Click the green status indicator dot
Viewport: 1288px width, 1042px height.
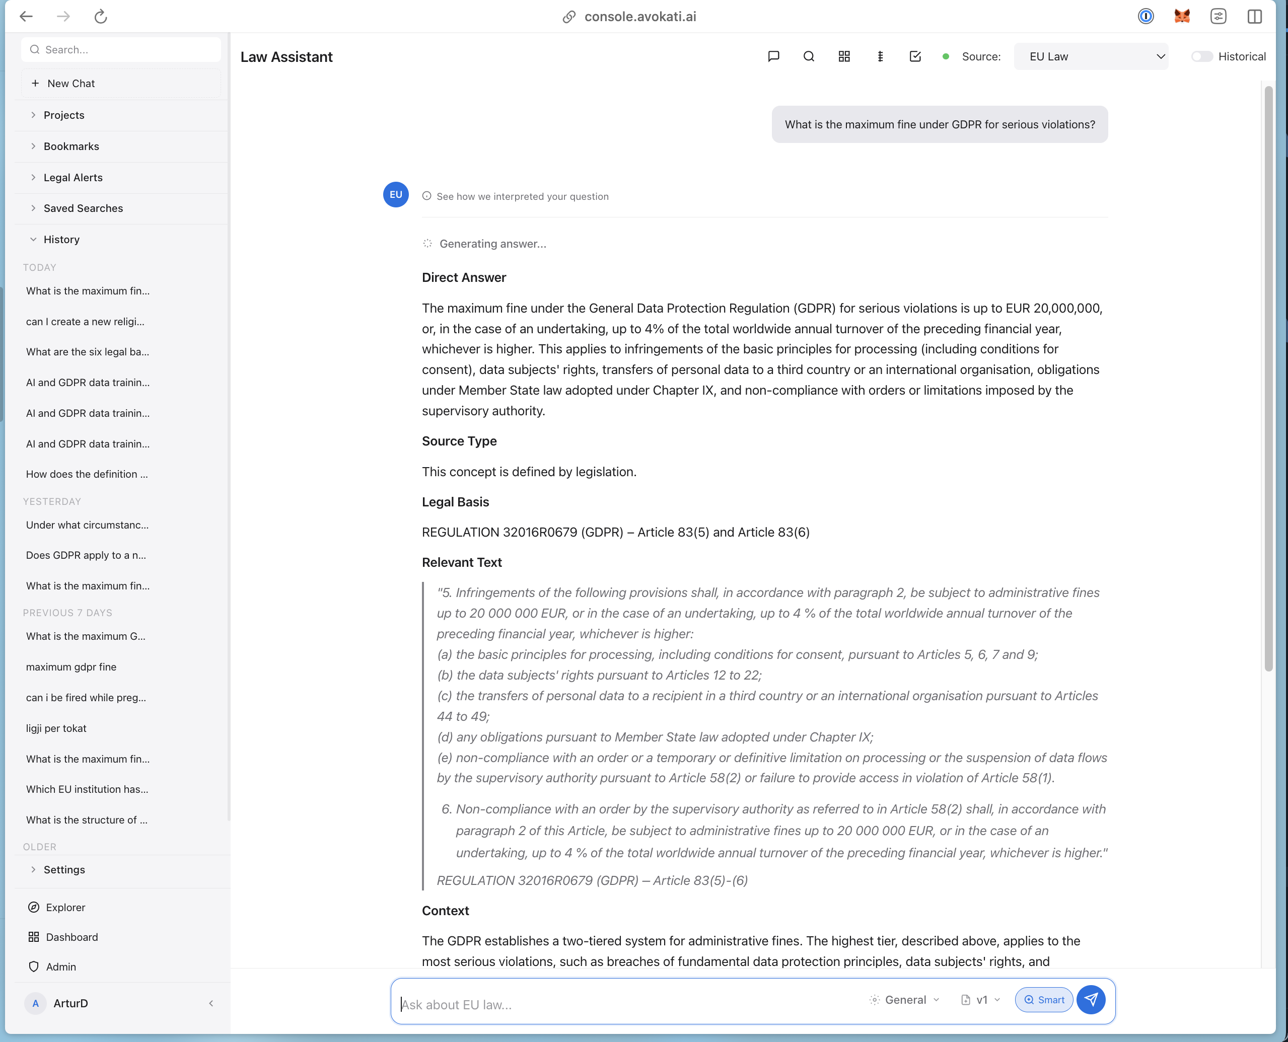pos(946,56)
